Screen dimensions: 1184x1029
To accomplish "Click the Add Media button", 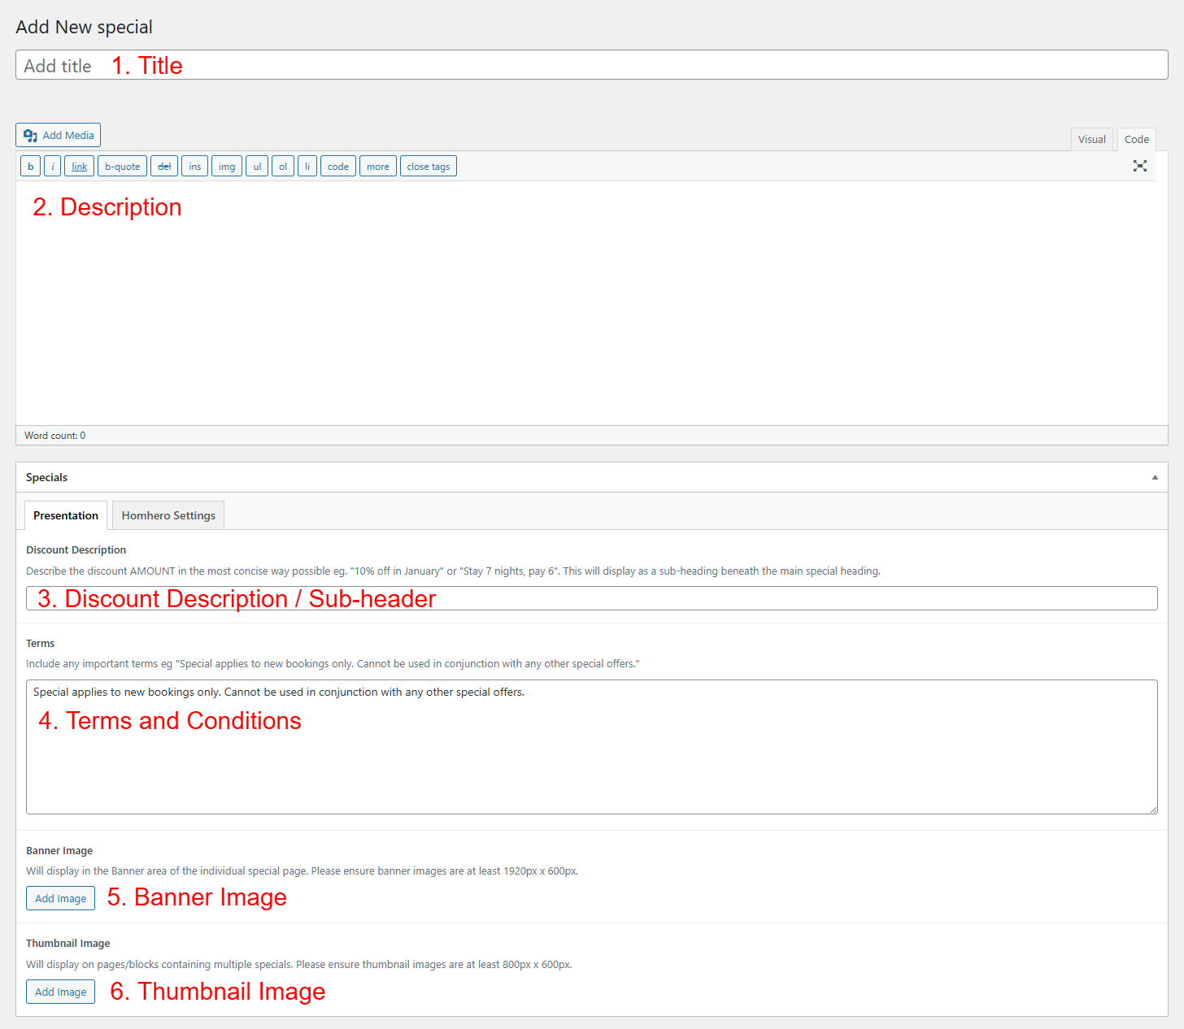I will coord(58,135).
